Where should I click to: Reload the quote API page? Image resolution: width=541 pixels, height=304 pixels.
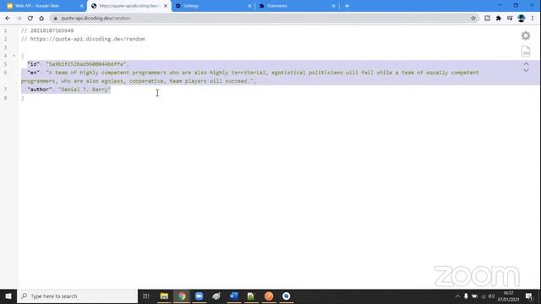(30, 19)
